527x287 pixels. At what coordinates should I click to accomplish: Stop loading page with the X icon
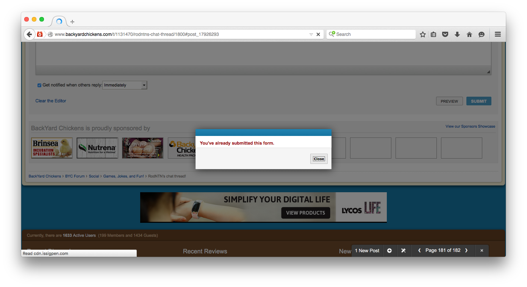pyautogui.click(x=318, y=34)
